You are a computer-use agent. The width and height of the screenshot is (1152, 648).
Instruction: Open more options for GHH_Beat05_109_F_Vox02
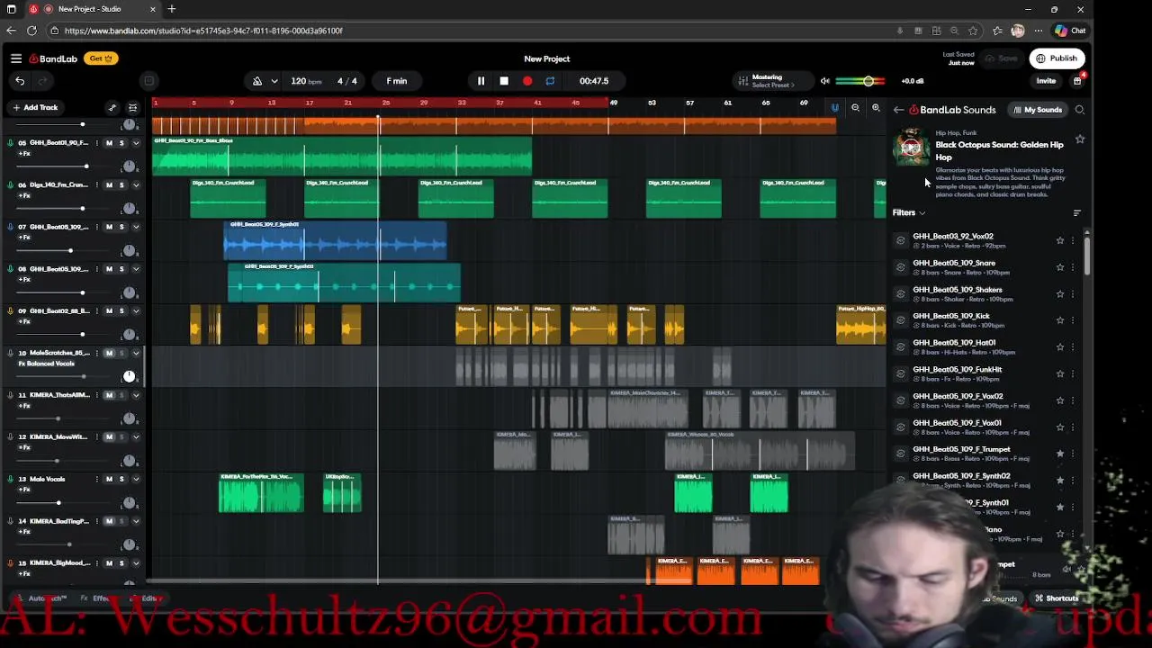point(1073,400)
